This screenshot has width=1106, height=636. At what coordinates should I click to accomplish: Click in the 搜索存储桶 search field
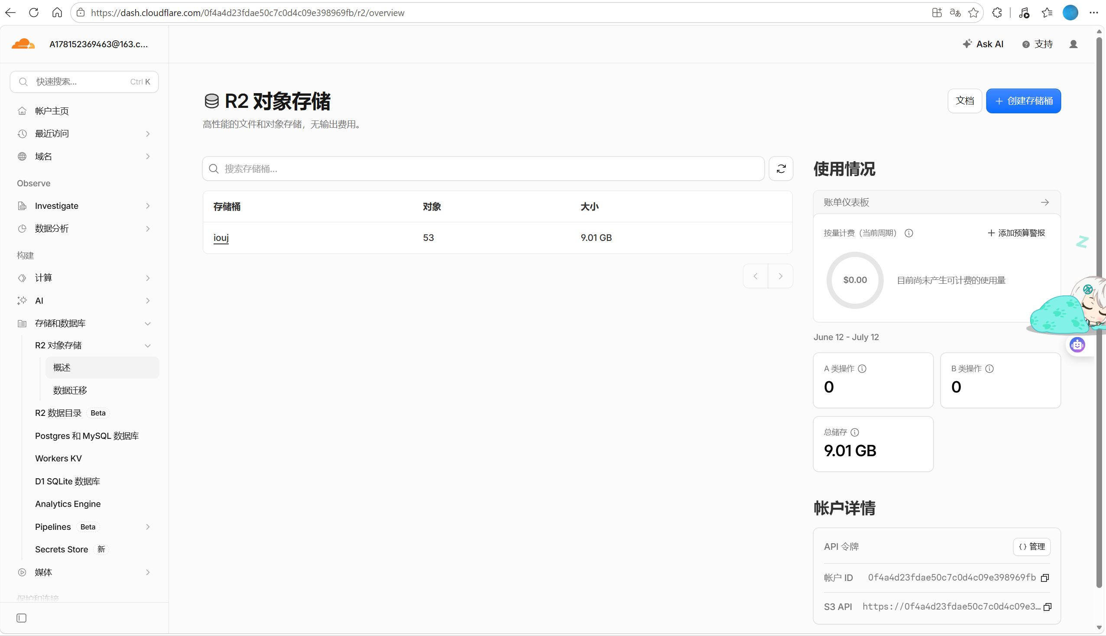click(483, 169)
